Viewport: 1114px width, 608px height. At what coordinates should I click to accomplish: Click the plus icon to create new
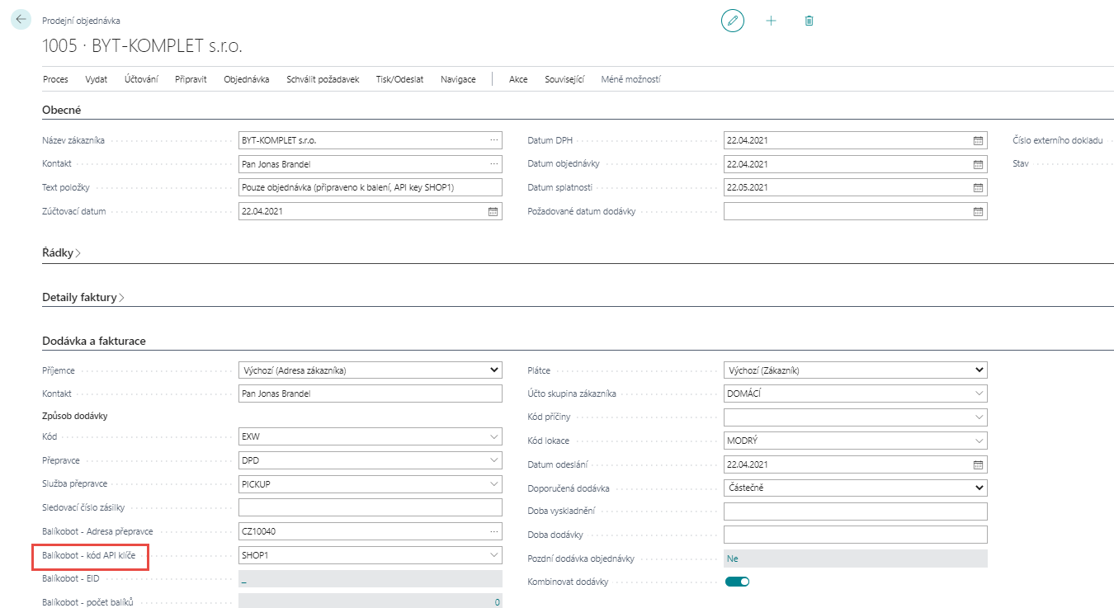(x=771, y=21)
